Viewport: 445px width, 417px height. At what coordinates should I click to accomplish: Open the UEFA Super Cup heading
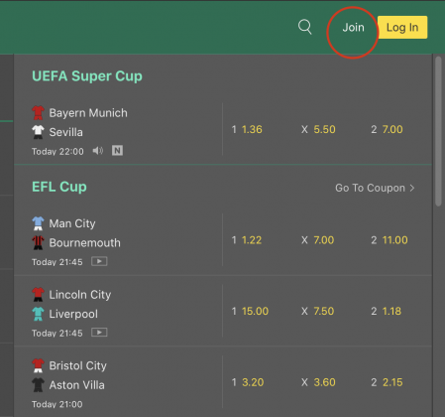pos(87,76)
